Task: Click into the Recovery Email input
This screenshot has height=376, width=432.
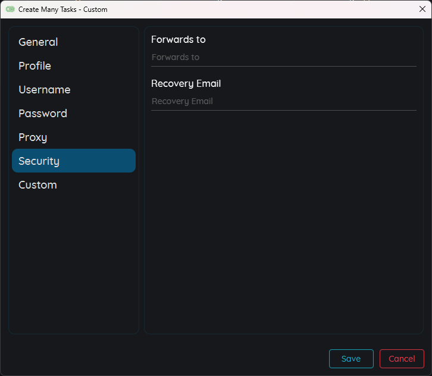Action: 283,102
